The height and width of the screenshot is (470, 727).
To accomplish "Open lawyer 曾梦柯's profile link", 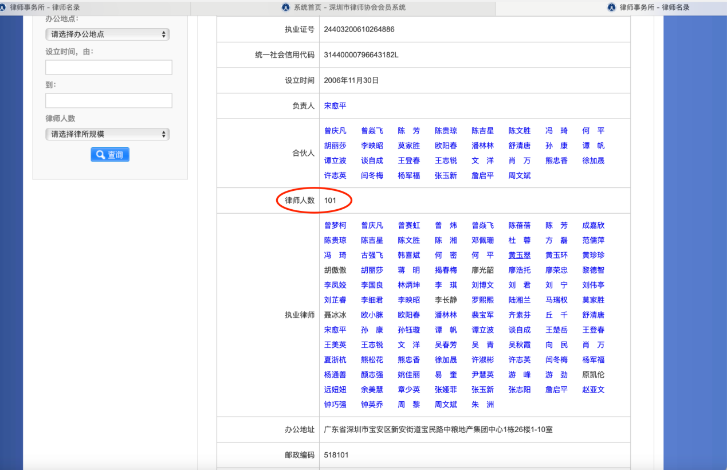I will pos(335,225).
